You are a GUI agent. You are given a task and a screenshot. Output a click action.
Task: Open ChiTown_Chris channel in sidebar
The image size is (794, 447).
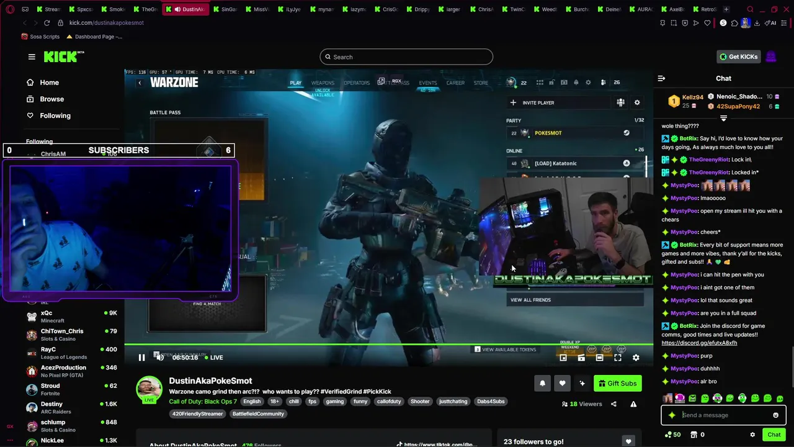[x=71, y=335]
